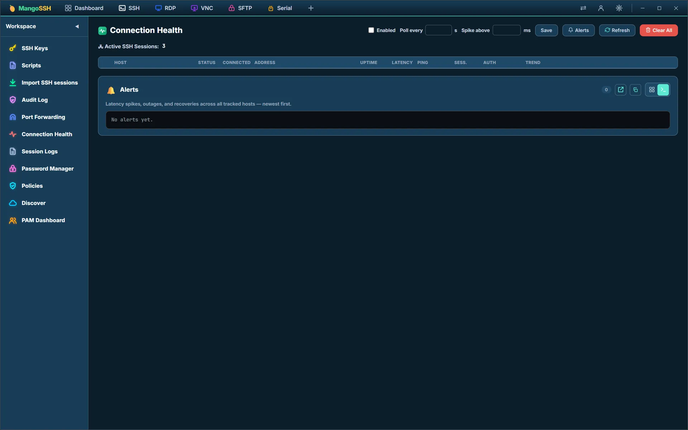Select Connection Health in sidebar
The width and height of the screenshot is (688, 430).
click(x=44, y=134)
